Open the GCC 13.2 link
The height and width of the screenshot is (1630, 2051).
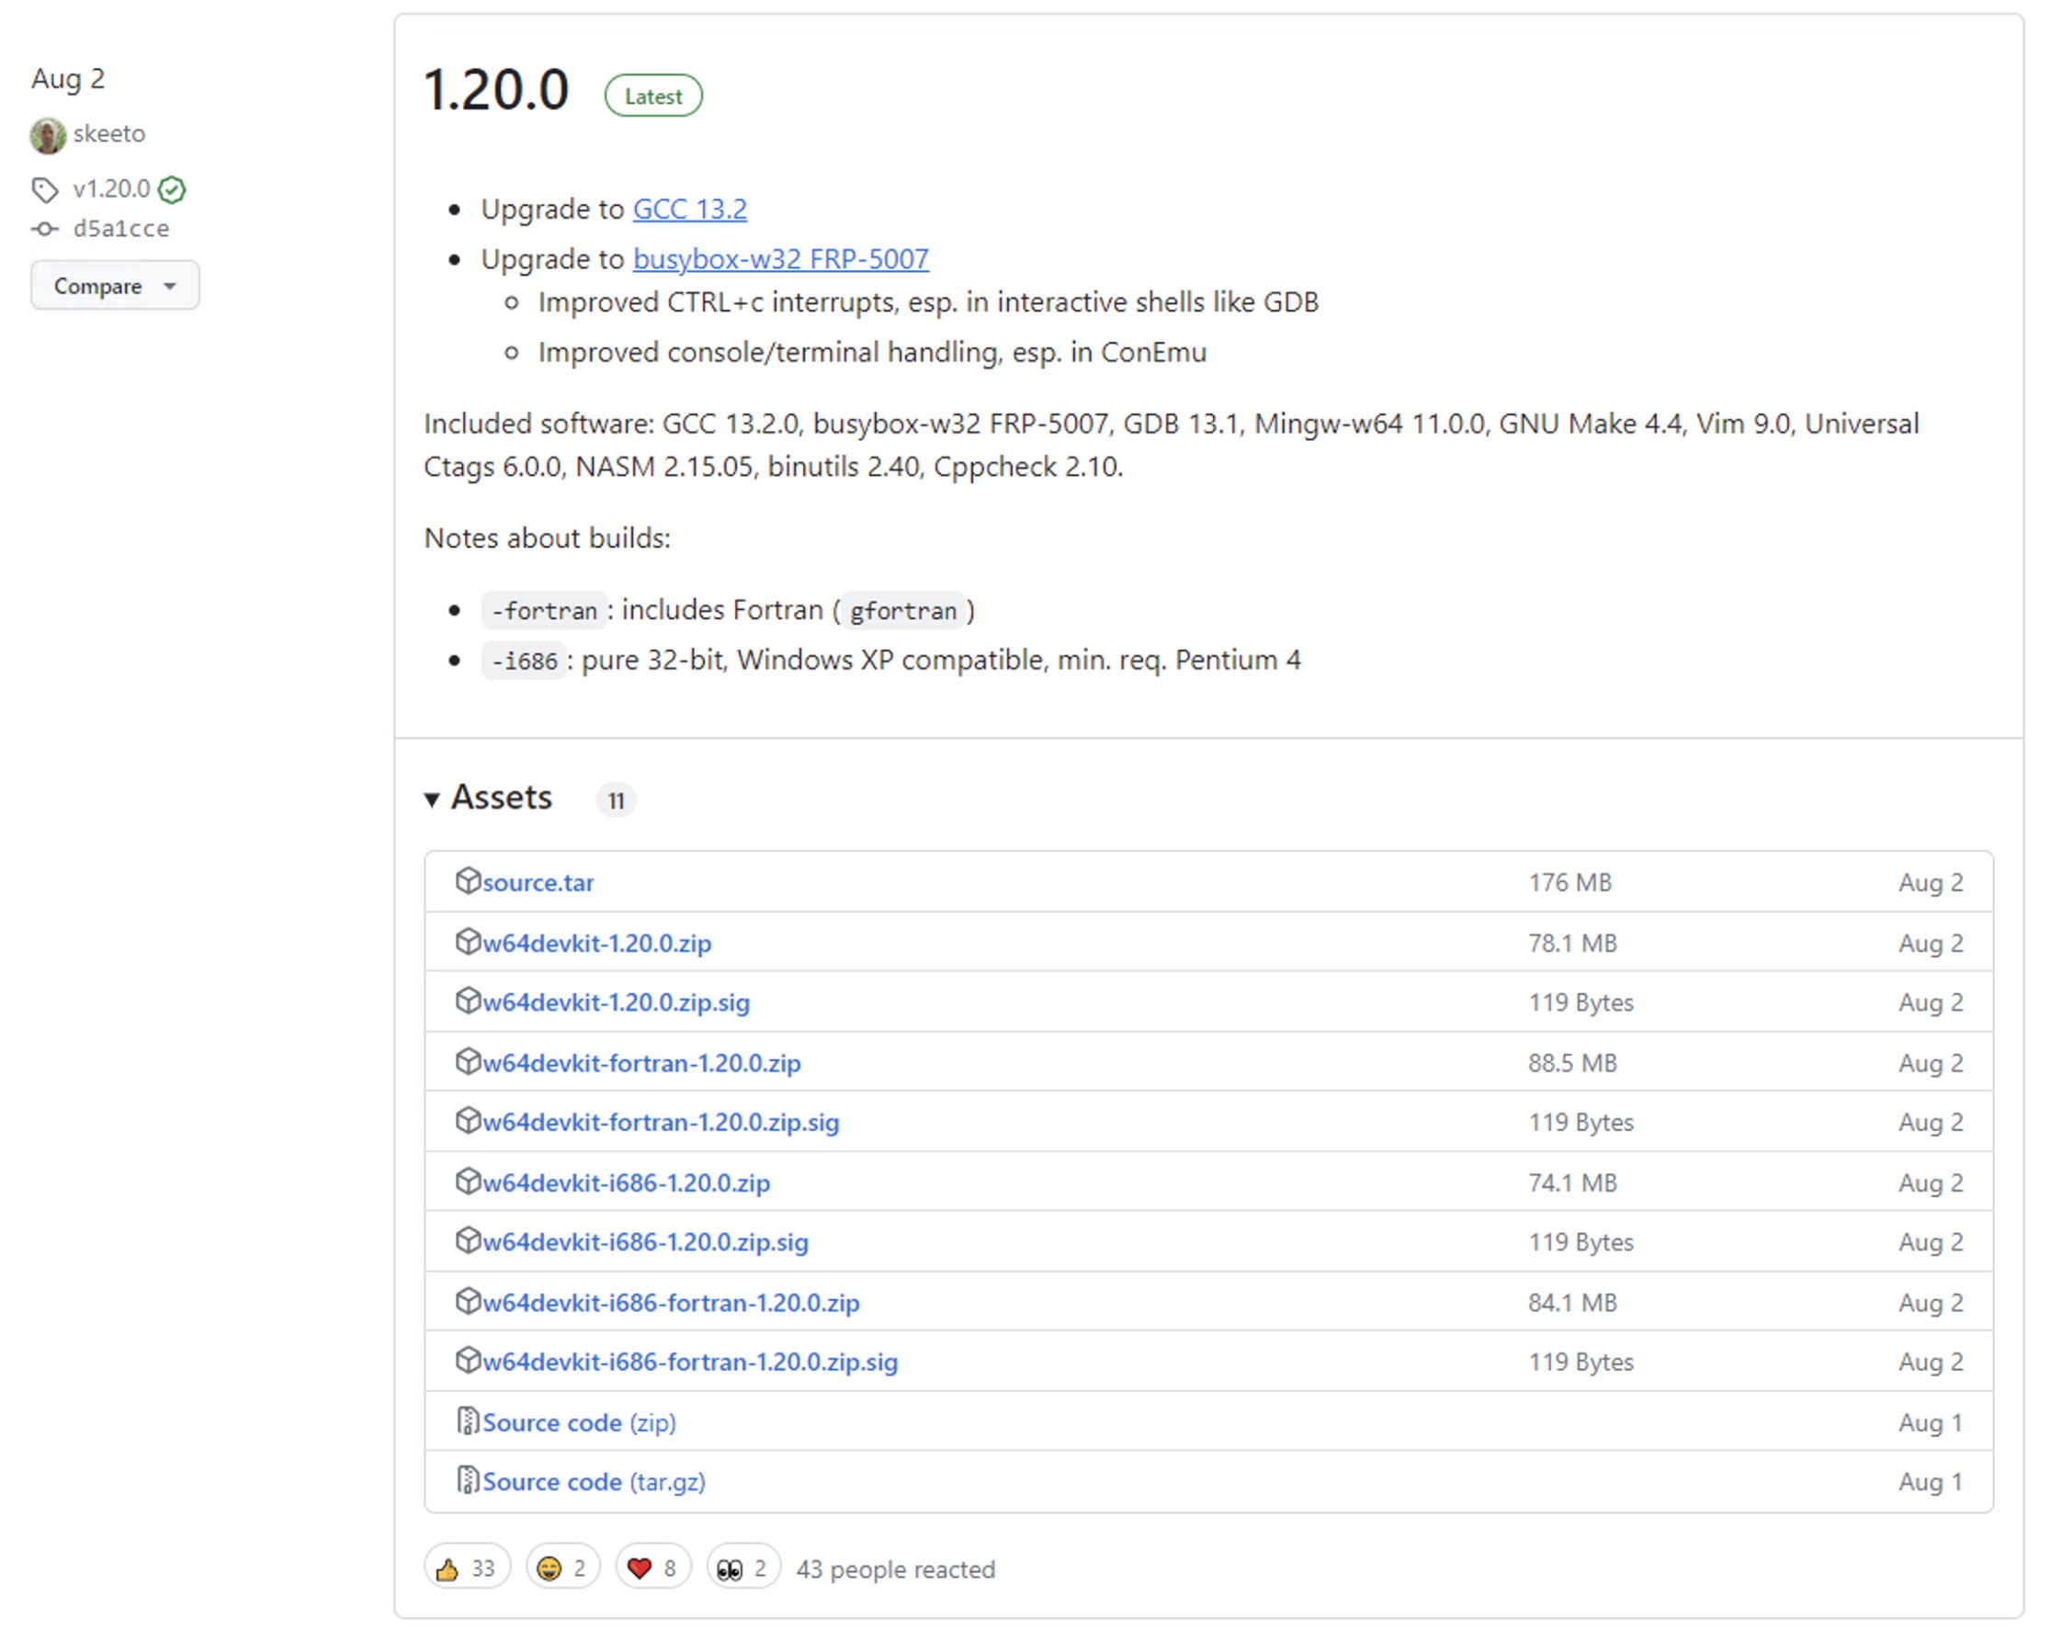[690, 209]
